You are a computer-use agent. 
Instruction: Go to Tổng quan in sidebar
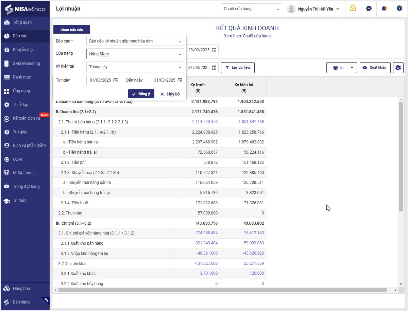click(22, 22)
